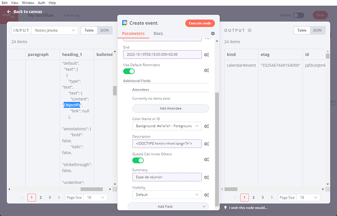Open the View menu
This screenshot has height=216, width=337.
click(15, 3)
